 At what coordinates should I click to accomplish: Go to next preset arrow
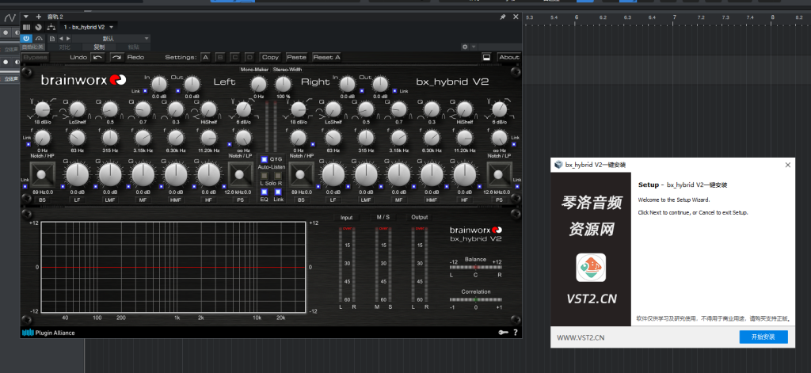point(68,38)
